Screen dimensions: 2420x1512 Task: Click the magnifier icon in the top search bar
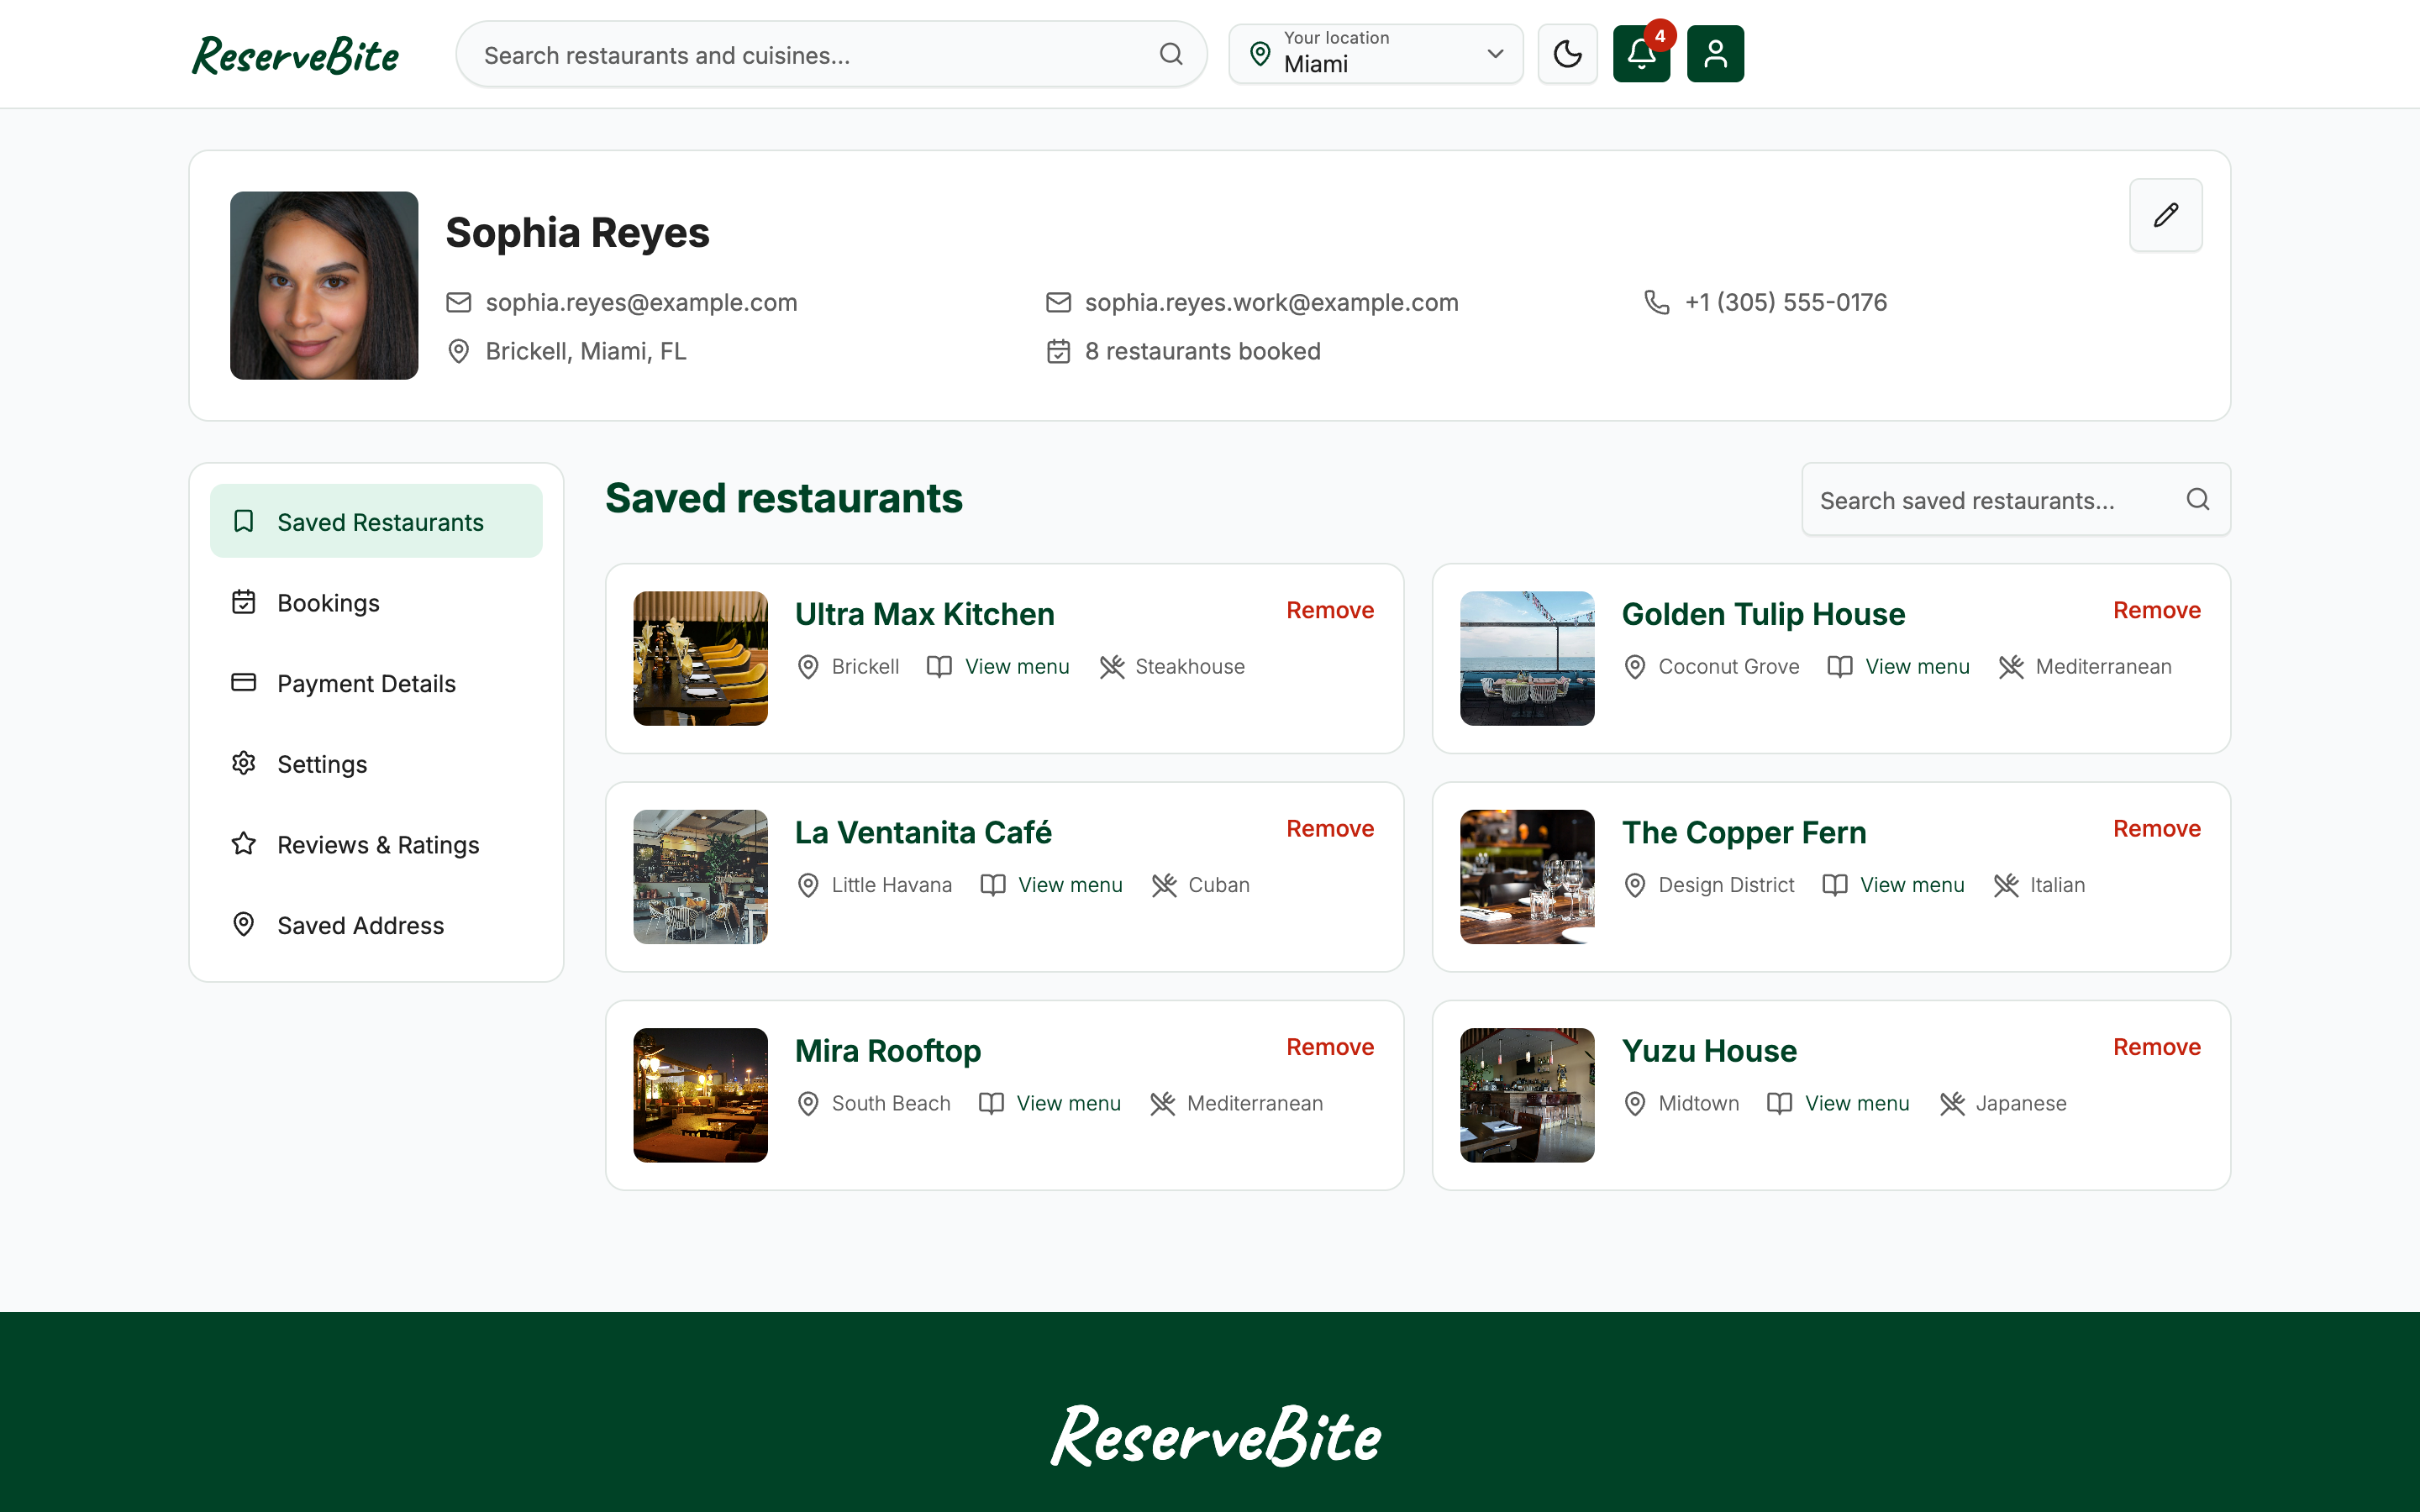1171,54
